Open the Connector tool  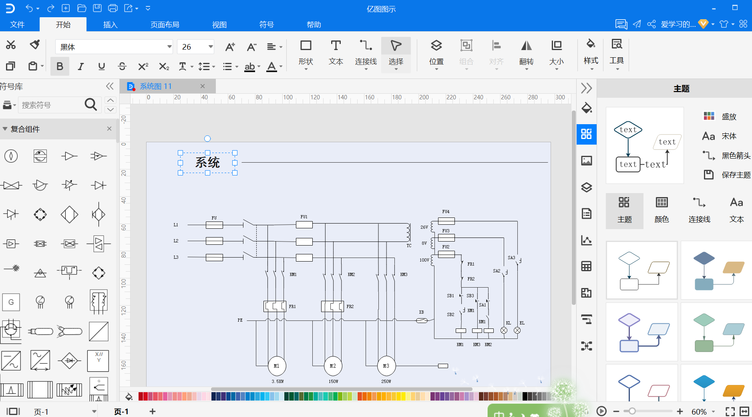pyautogui.click(x=366, y=54)
